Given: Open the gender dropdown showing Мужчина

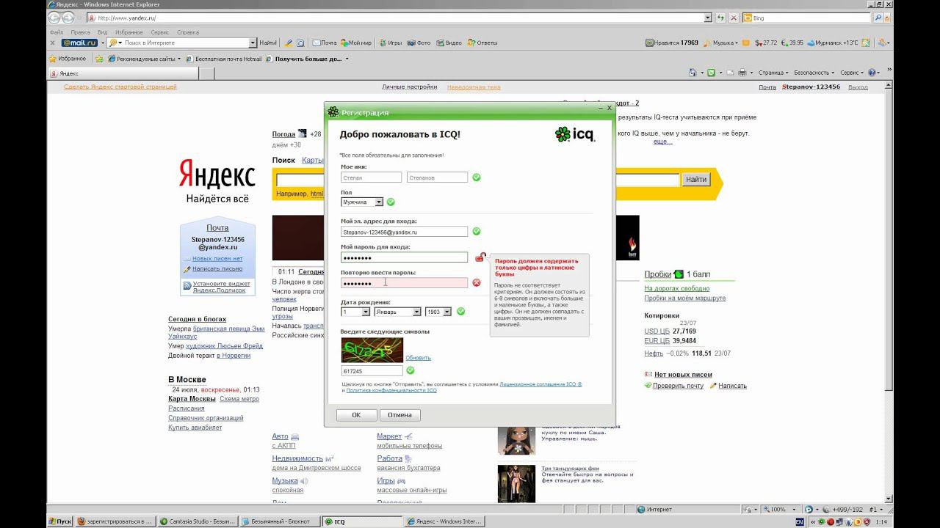Looking at the screenshot, I should (362, 202).
